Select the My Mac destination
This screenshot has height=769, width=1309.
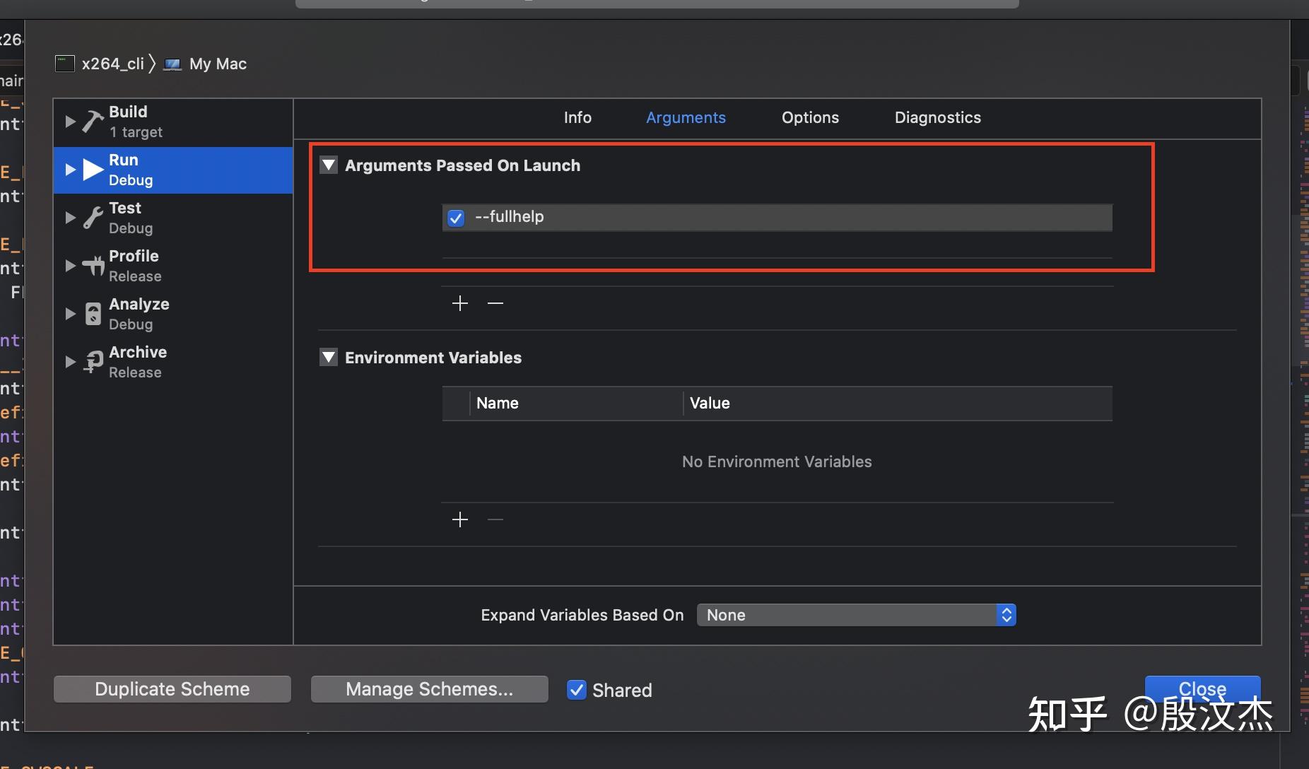pos(217,64)
